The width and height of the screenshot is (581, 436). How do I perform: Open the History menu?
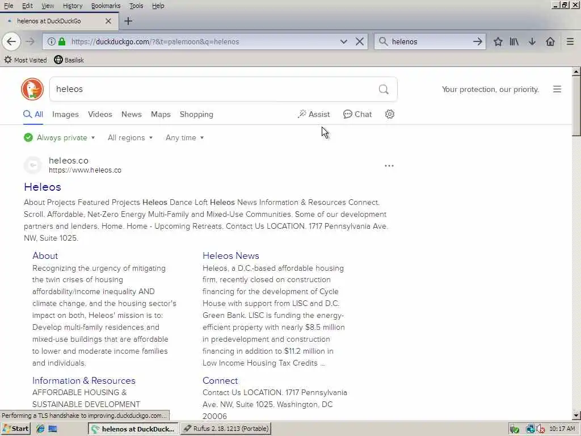click(x=73, y=6)
